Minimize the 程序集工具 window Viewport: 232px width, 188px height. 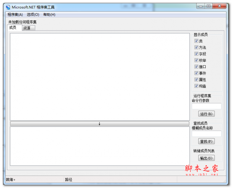pyautogui.click(x=201, y=6)
